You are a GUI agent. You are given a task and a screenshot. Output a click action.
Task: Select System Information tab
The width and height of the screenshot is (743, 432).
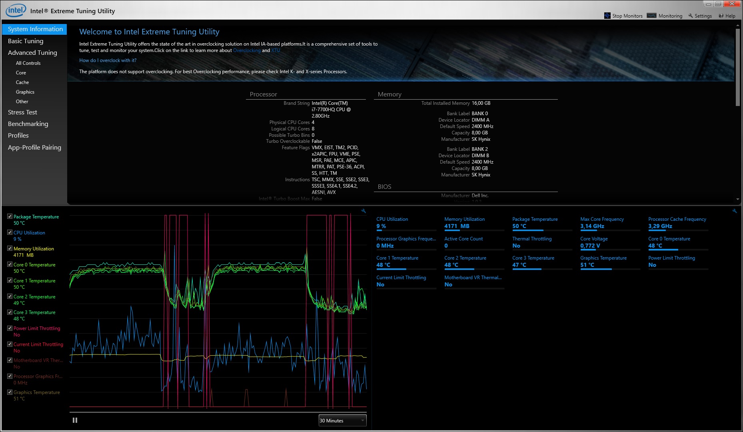click(x=34, y=29)
